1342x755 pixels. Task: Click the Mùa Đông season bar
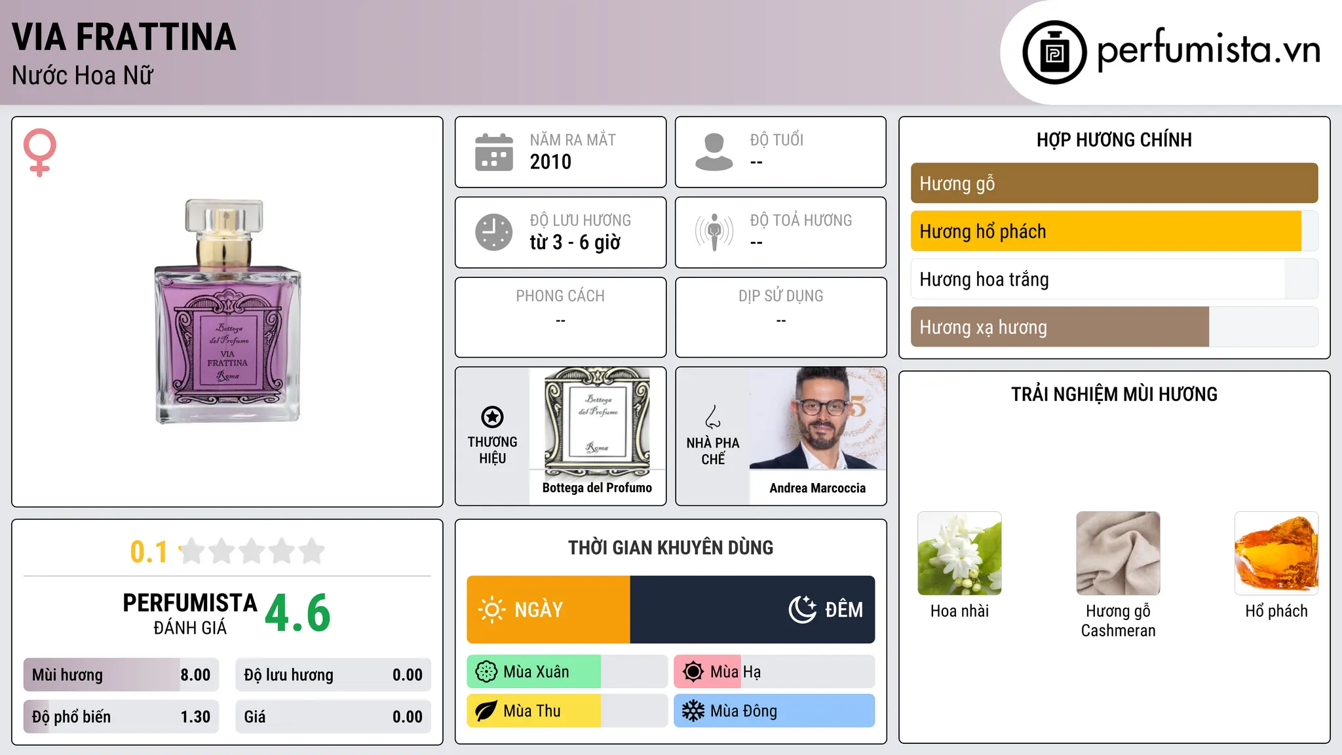pyautogui.click(x=775, y=711)
